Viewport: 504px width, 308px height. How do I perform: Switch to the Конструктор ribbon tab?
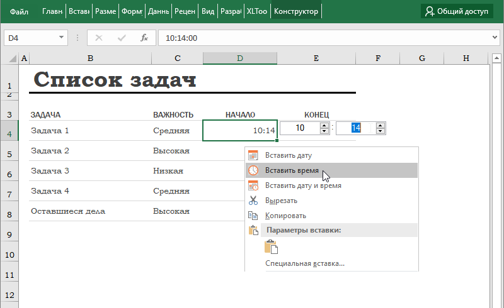coord(296,11)
